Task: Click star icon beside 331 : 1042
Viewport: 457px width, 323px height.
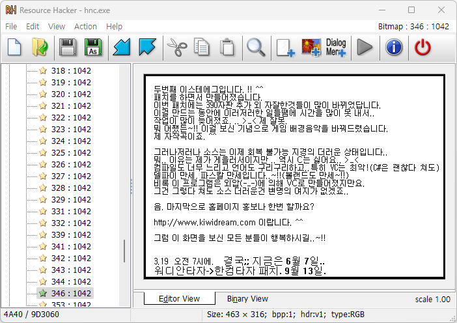Action: [43, 211]
